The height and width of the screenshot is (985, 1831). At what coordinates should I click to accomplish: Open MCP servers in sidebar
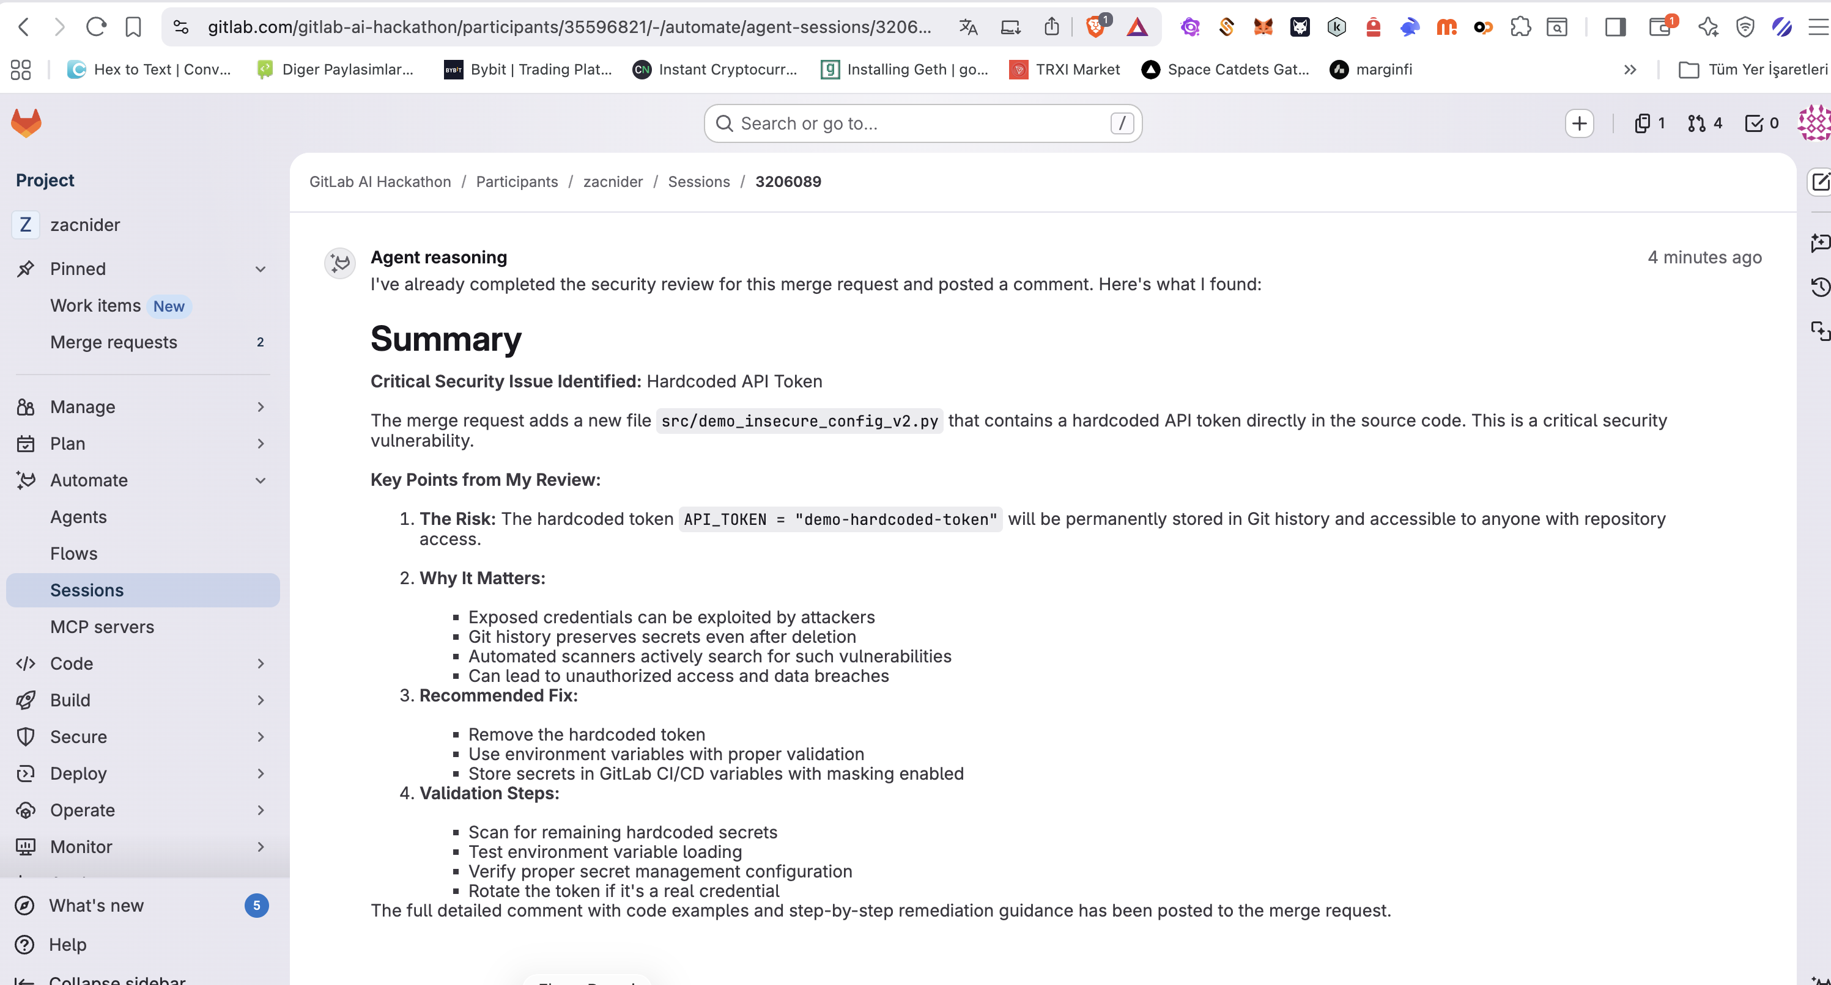(x=102, y=627)
